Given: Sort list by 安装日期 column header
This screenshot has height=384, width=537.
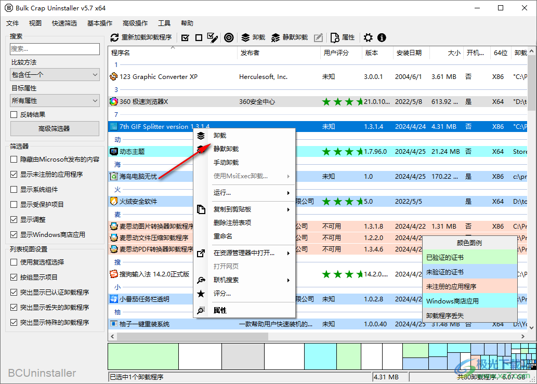Looking at the screenshot, I should [411, 52].
